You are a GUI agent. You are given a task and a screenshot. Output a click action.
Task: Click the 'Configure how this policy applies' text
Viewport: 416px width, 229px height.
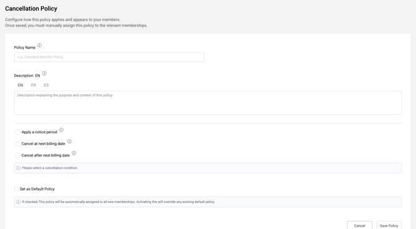pos(63,20)
